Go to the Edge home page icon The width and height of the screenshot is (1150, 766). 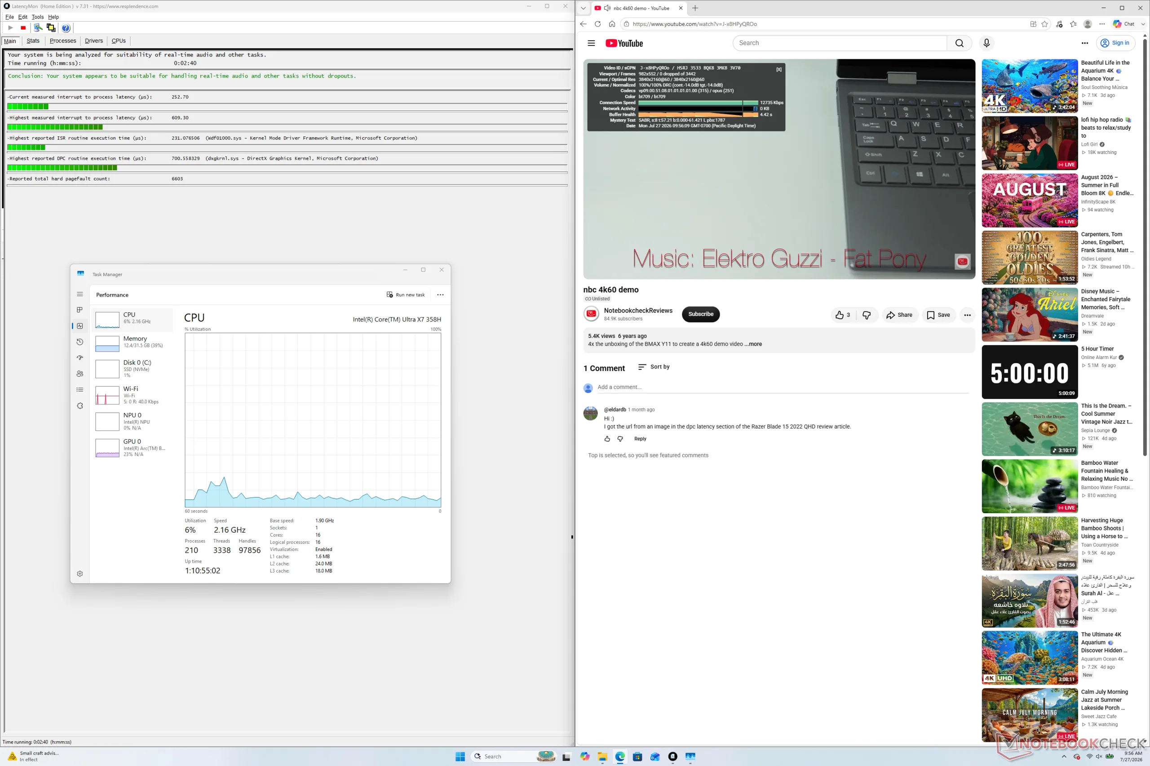(x=612, y=24)
